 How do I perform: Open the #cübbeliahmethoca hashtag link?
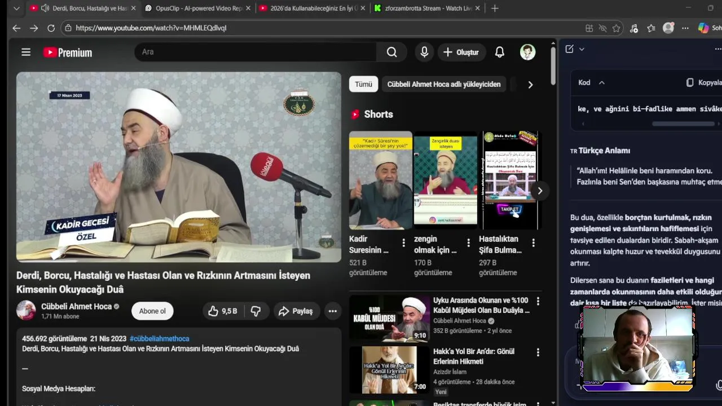coord(160,338)
